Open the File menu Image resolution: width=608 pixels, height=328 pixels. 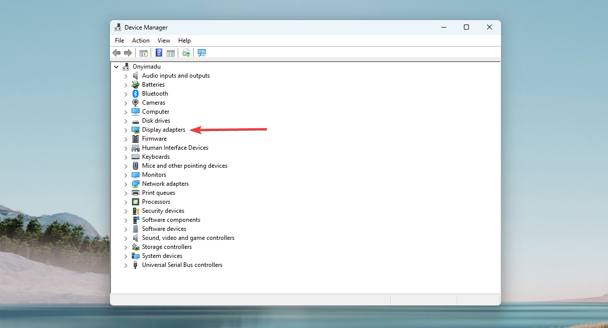(119, 41)
